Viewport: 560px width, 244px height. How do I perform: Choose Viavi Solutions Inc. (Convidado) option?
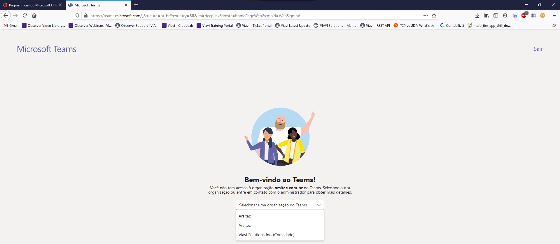click(280, 235)
